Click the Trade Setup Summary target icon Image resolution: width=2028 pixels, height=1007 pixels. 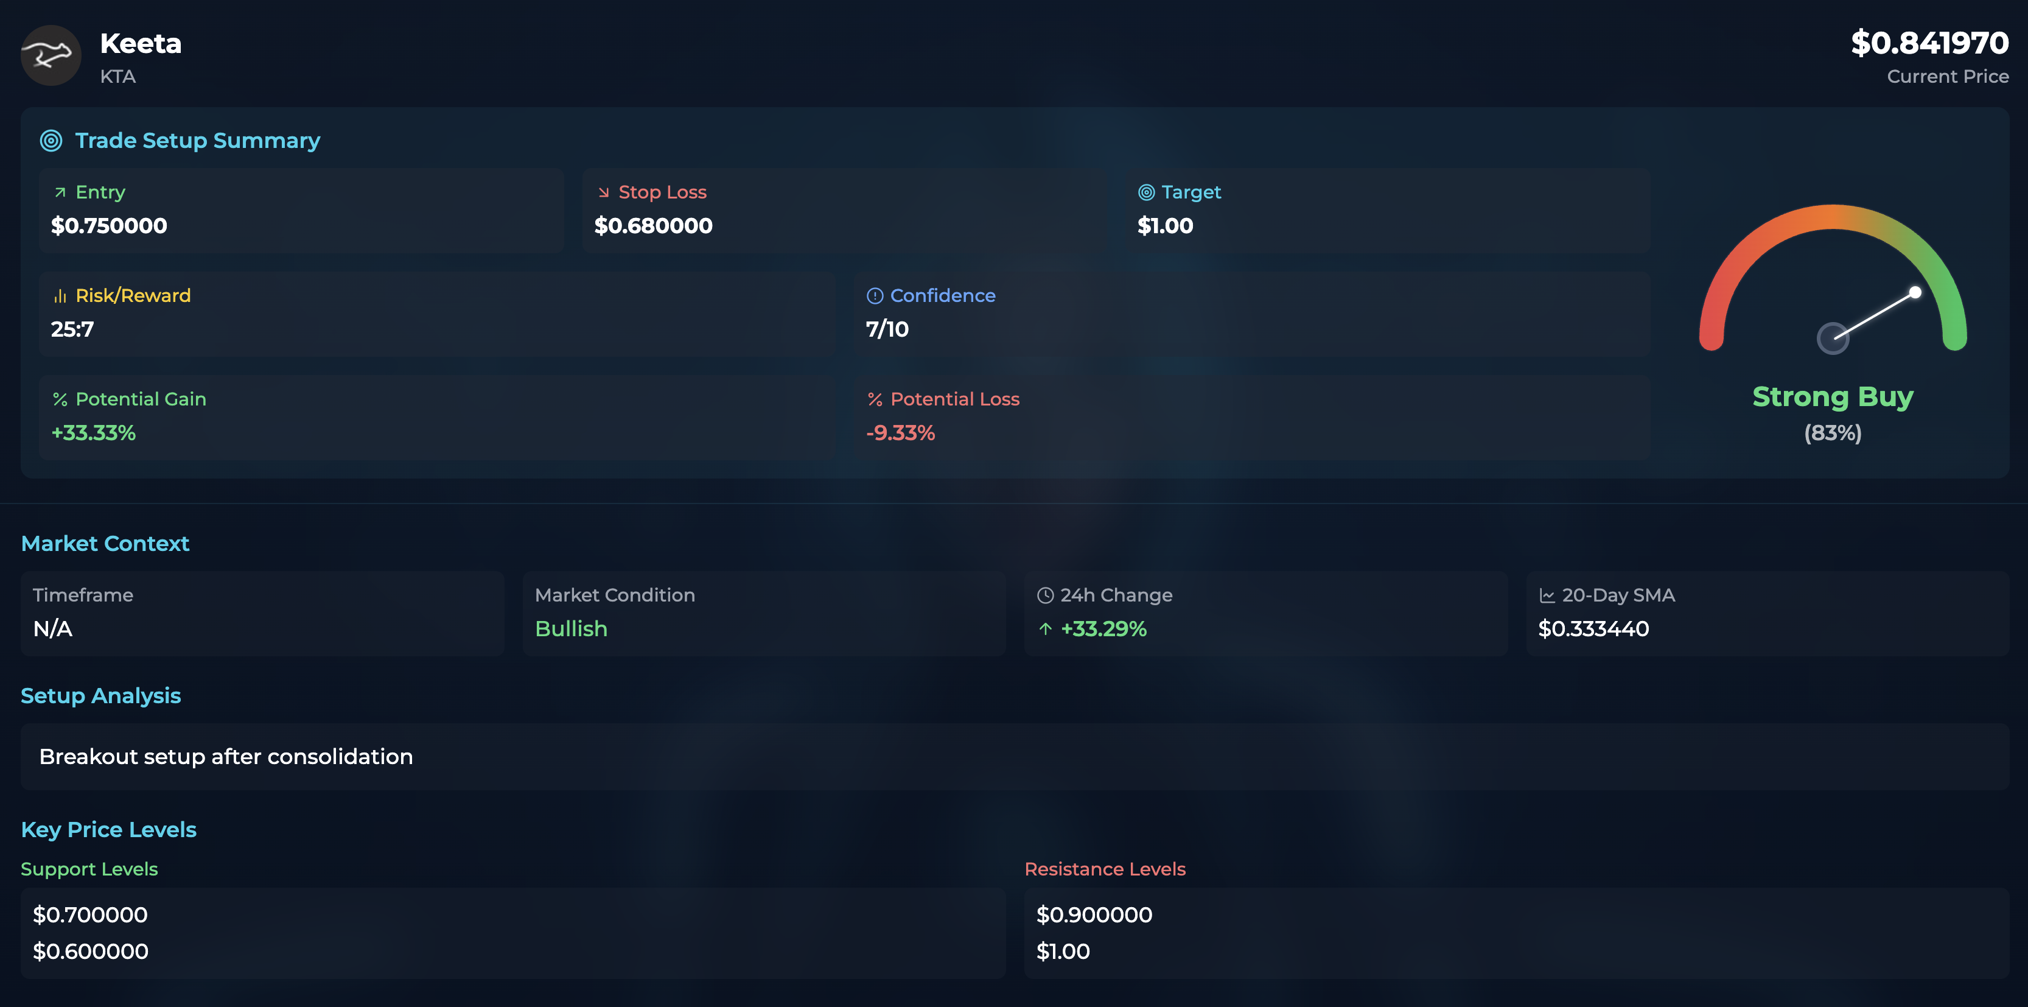coord(51,141)
